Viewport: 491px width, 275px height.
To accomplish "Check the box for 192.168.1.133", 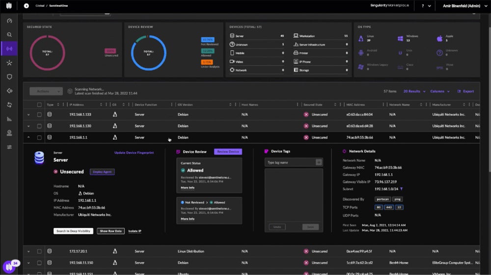I will point(39,115).
